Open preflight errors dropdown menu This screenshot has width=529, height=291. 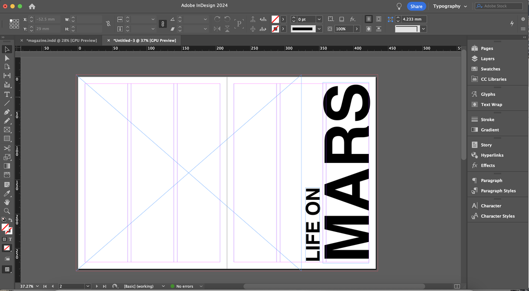(x=201, y=286)
